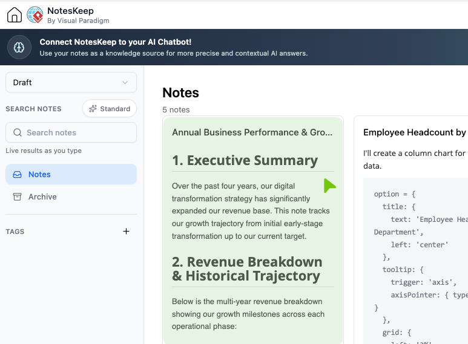Viewport: 468px width, 344px height.
Task: Click '2. Revenue Breakdown & Historical Trajectory' heading
Action: tap(247, 268)
